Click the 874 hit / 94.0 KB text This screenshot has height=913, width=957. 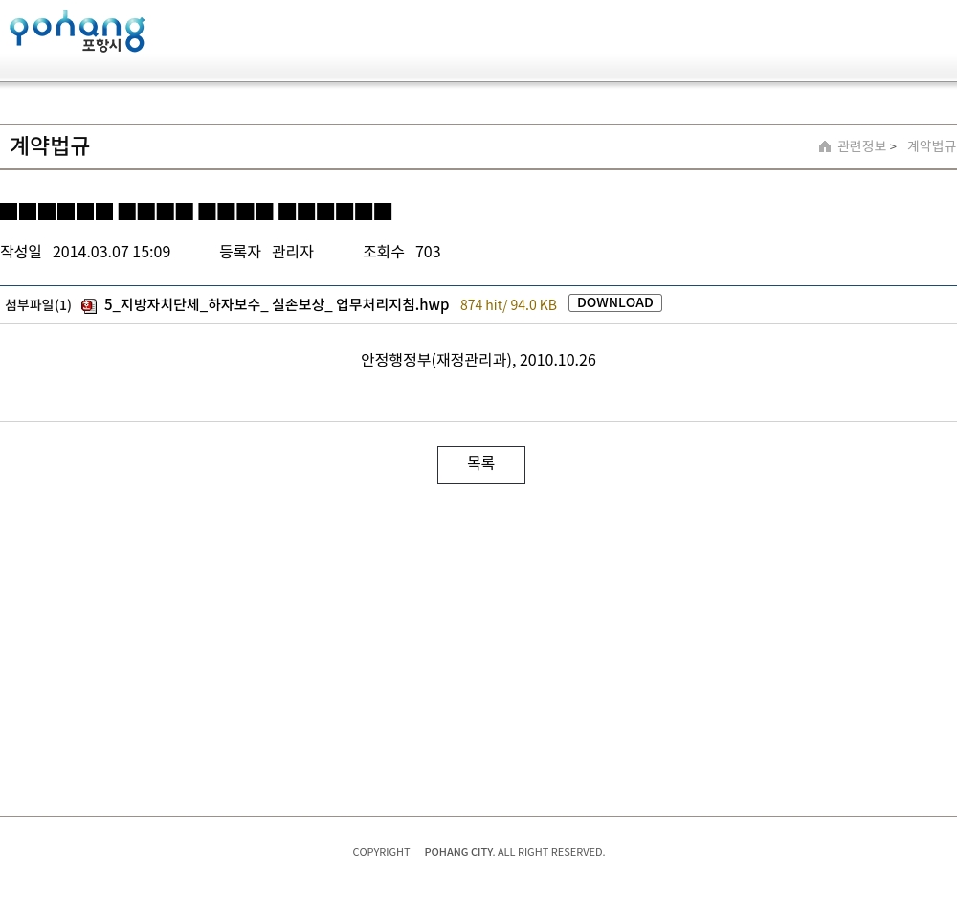508,305
